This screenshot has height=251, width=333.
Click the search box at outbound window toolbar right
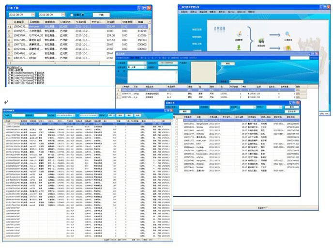[300, 58]
